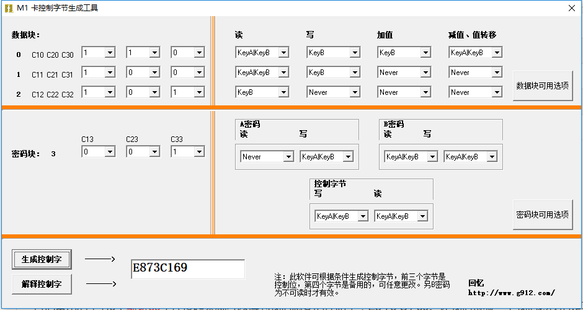
Task: Close the M1 卡控制字节生成工具 window
Action: [x=572, y=8]
